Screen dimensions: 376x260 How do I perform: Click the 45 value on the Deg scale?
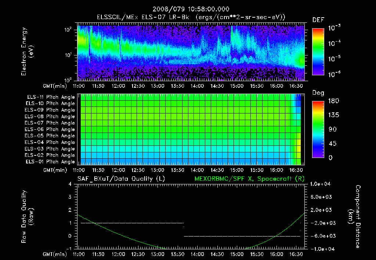332,144
